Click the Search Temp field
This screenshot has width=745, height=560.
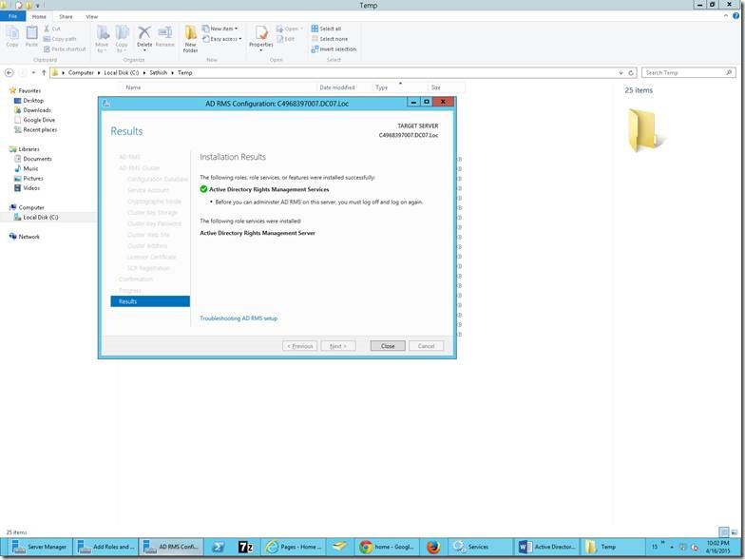(688, 72)
